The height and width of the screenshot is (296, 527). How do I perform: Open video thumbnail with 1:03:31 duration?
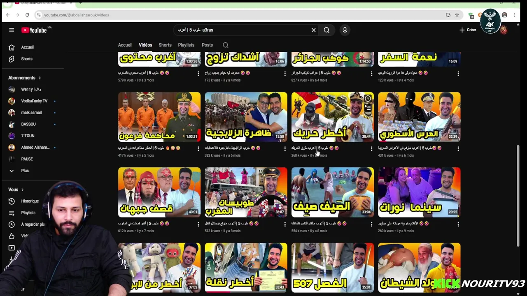[159, 117]
